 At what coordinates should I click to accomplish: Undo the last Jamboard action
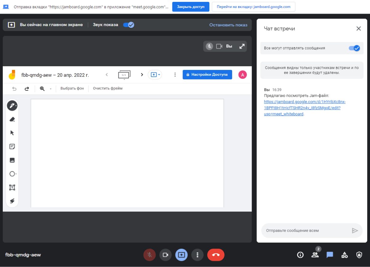click(x=14, y=89)
